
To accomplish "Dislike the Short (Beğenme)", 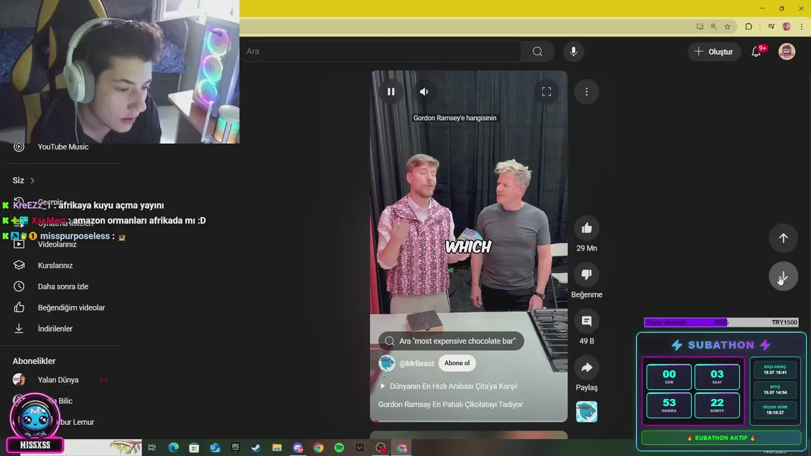I will click(x=587, y=274).
